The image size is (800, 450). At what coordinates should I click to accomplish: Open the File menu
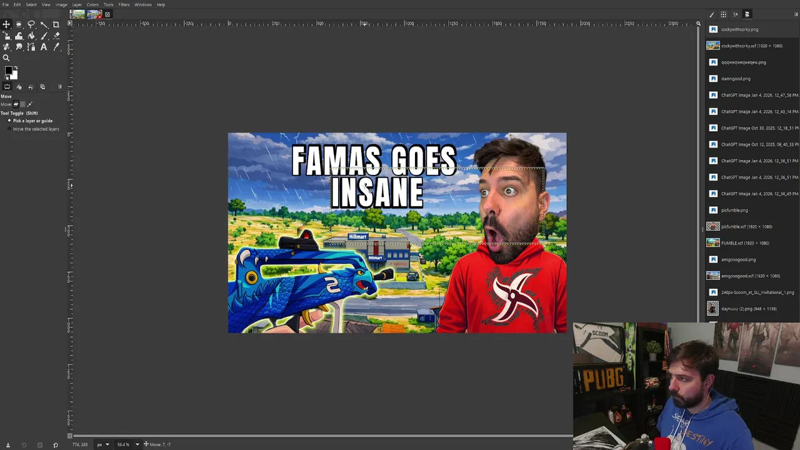(6, 4)
